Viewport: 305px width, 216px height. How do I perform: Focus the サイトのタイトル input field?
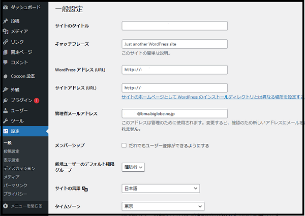pyautogui.click(x=175, y=26)
